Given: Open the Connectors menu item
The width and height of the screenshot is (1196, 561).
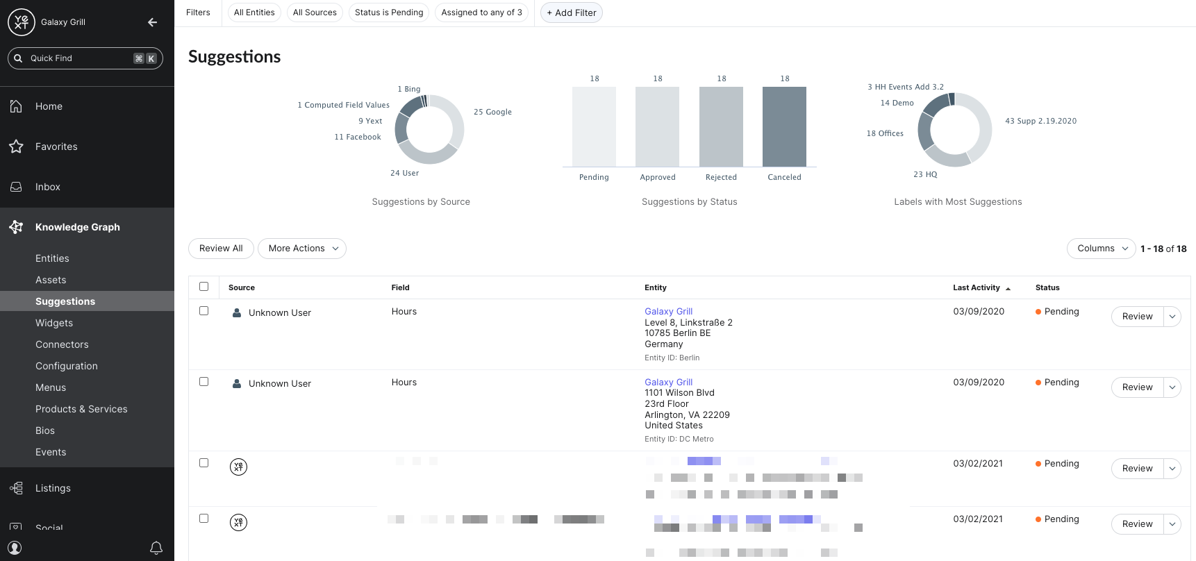Looking at the screenshot, I should pos(62,344).
